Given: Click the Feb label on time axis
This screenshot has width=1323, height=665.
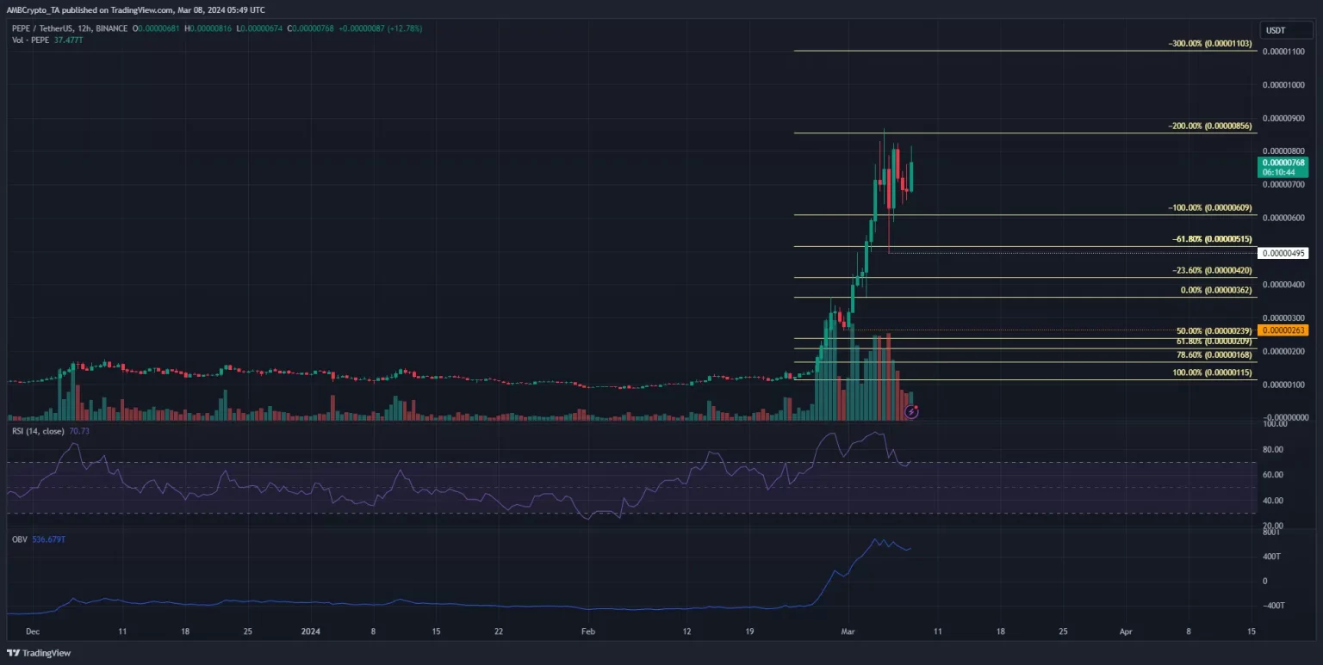Looking at the screenshot, I should click(588, 631).
